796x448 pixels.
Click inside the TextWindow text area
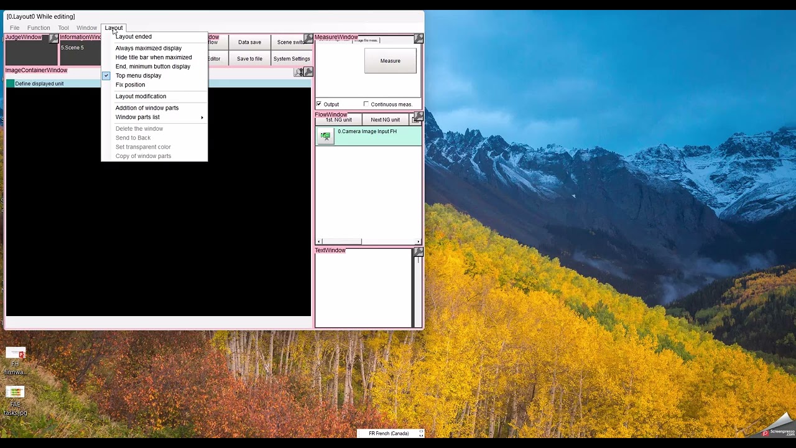(x=364, y=289)
